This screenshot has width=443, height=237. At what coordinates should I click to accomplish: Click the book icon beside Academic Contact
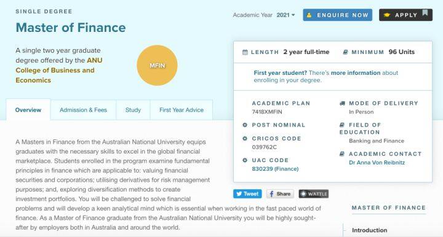[342, 154]
